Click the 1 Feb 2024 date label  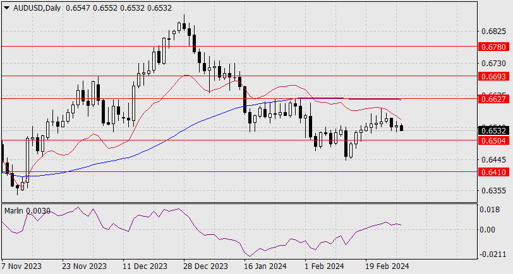[x=324, y=266]
